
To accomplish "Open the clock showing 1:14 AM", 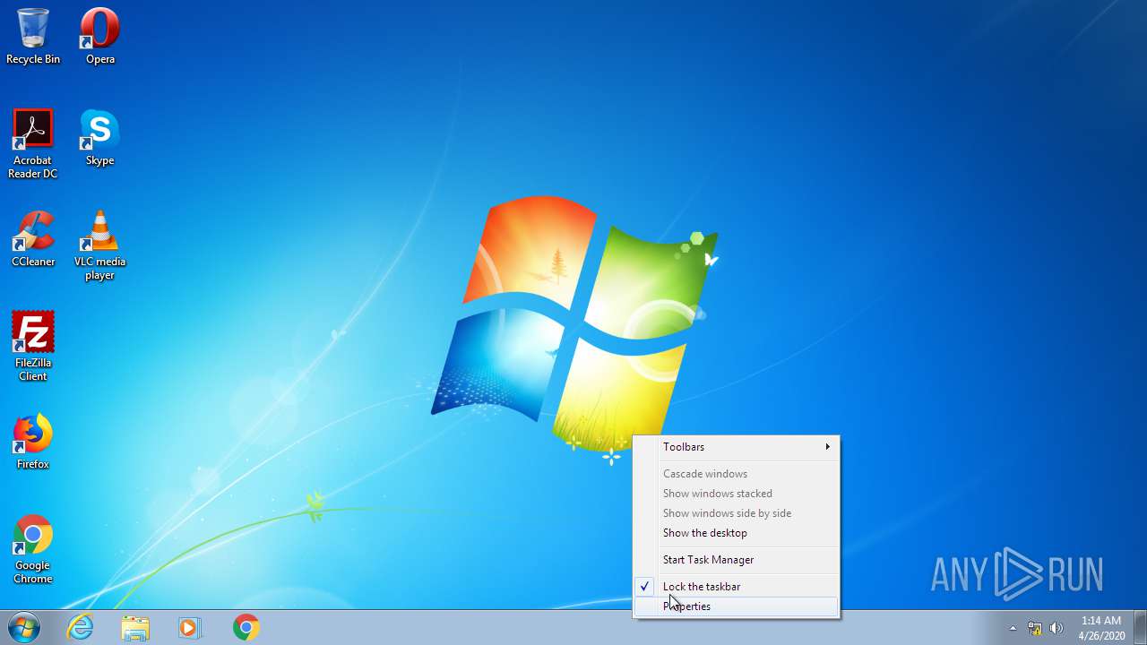I will tap(1101, 627).
